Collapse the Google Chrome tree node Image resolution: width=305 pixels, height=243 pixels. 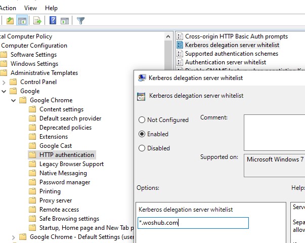pos(14,100)
